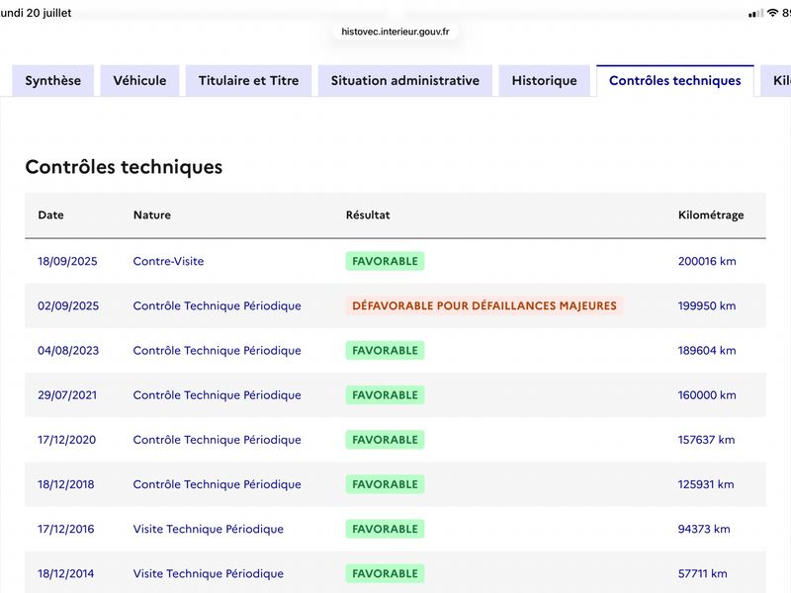
Task: Select mileage 200016 km
Action: [707, 261]
